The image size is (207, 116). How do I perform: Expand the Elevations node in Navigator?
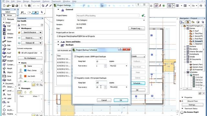pyautogui.click(x=185, y=49)
